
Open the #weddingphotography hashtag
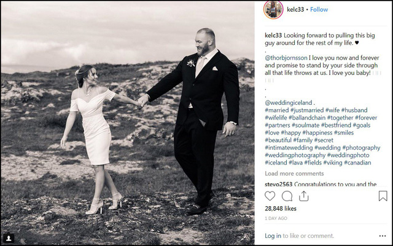(295, 155)
